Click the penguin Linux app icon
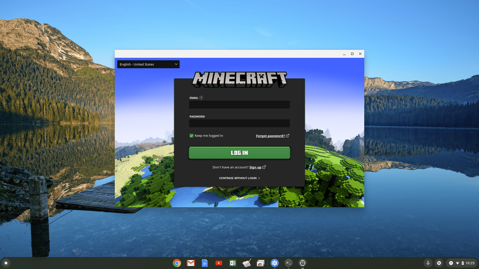Image resolution: width=479 pixels, height=269 pixels. point(302,263)
